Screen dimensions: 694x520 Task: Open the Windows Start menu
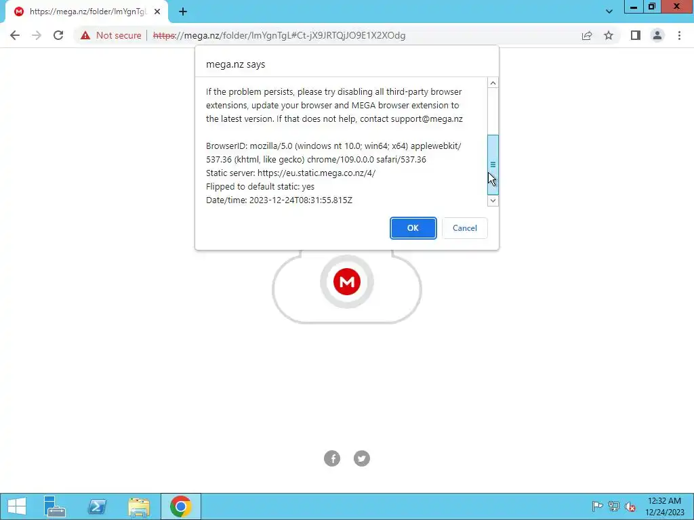tap(17, 506)
